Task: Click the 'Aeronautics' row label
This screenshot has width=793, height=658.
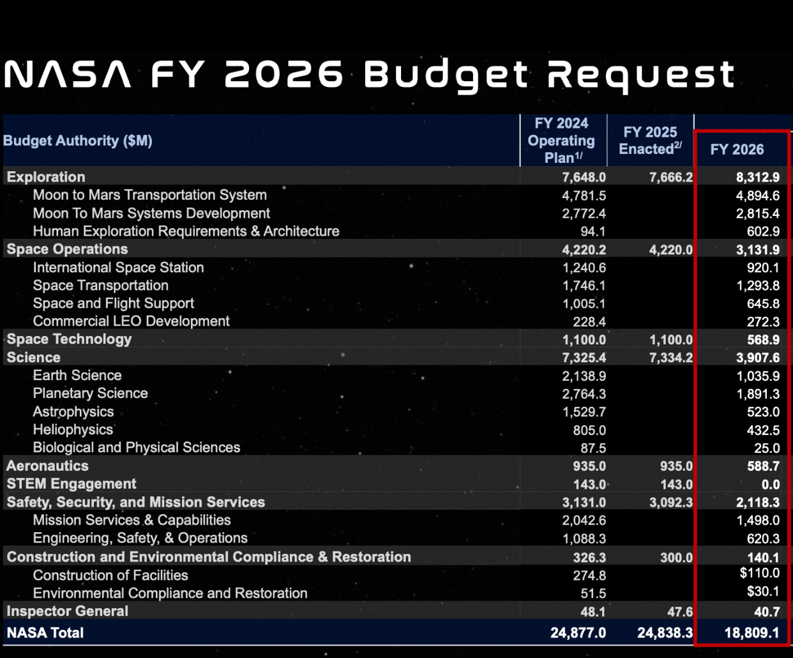Action: tap(47, 466)
